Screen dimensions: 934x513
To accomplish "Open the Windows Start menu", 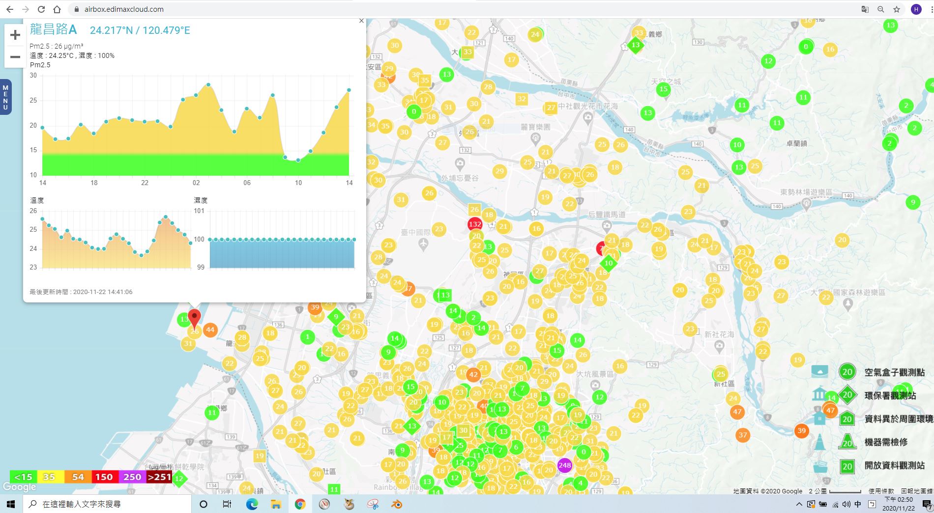I will (11, 504).
